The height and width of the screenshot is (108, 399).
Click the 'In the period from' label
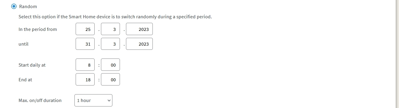(x=38, y=29)
